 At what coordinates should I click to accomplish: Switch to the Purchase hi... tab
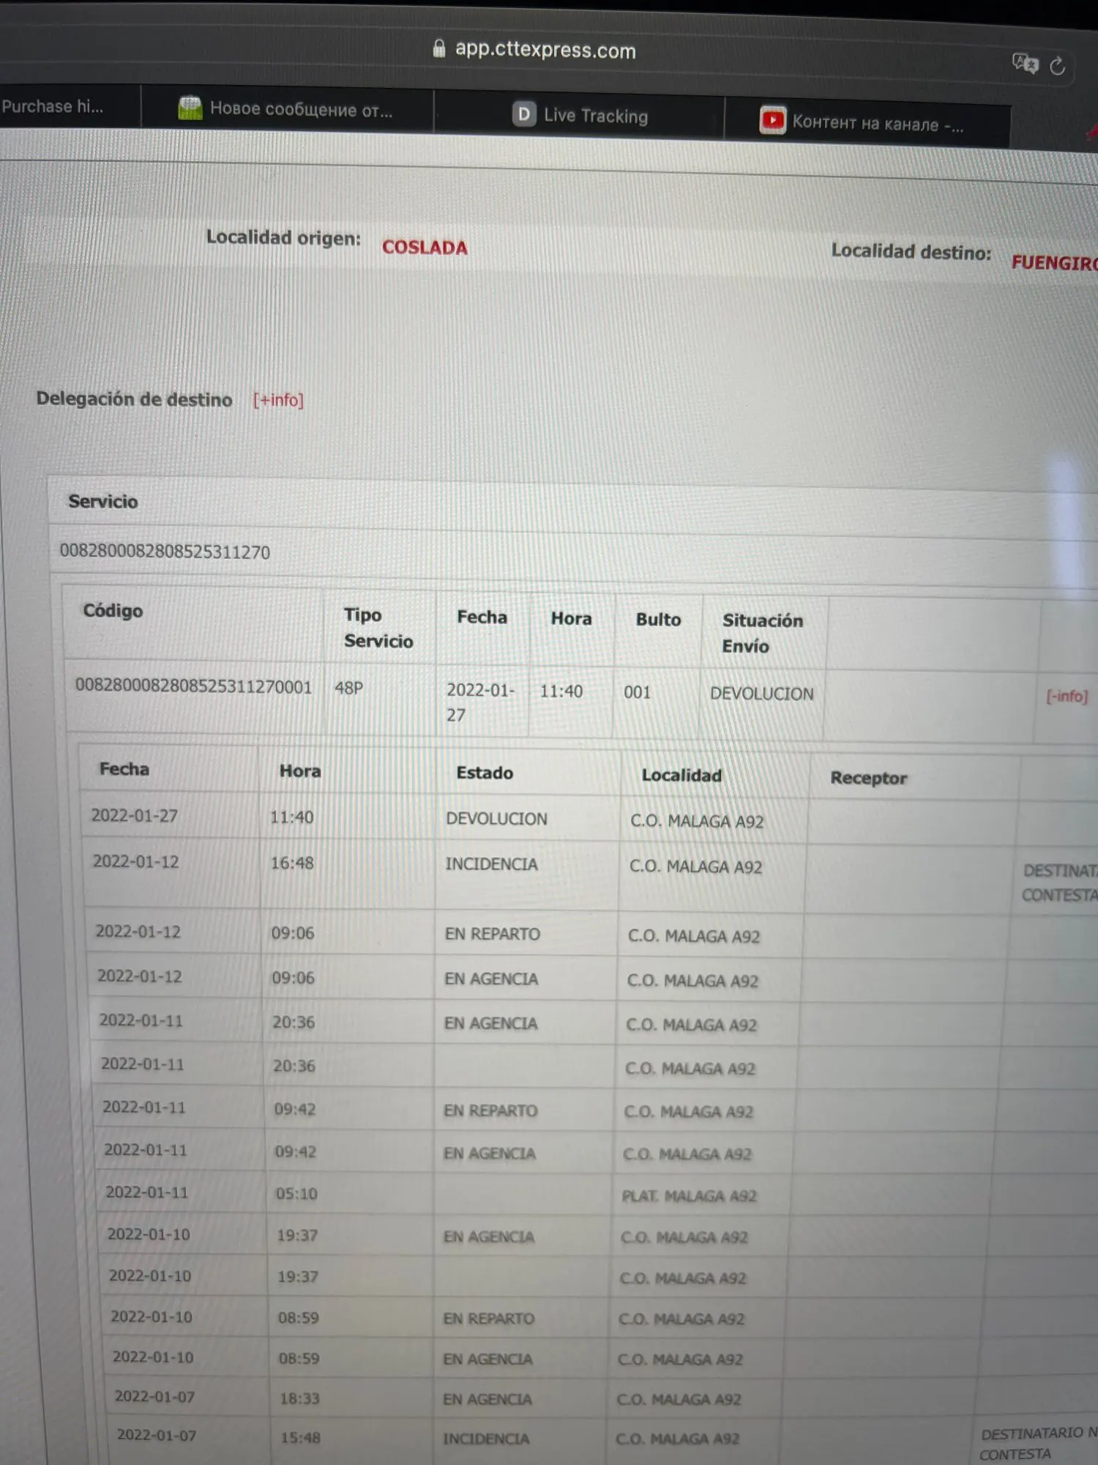pos(70,106)
